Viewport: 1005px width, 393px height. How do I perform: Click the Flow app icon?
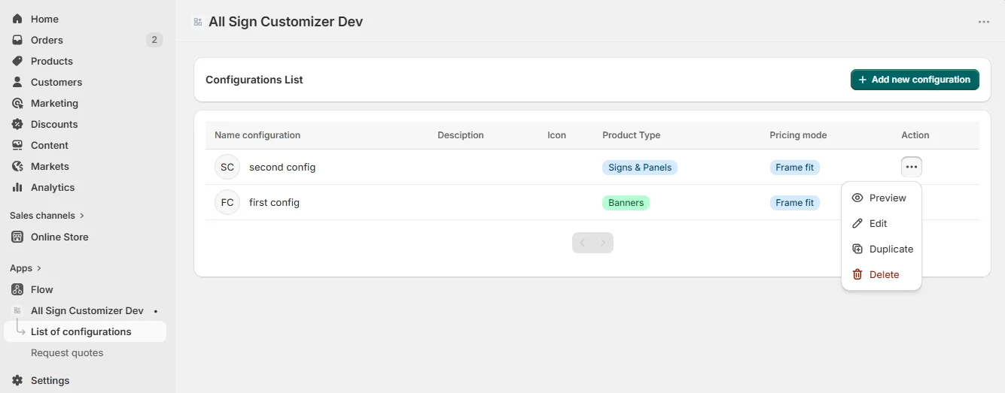coord(17,289)
